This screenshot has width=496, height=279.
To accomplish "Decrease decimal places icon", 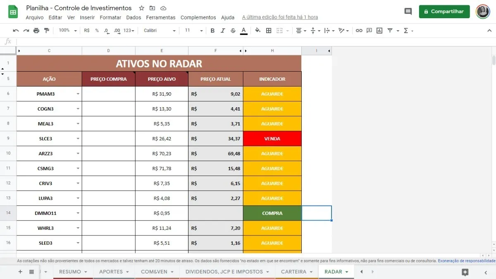I will coord(107,31).
